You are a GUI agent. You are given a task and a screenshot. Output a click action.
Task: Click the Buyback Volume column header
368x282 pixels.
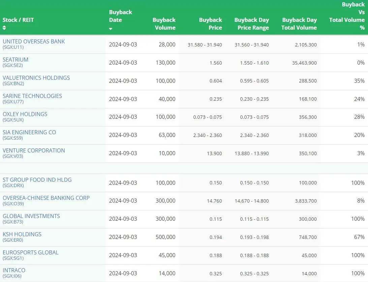pyautogui.click(x=164, y=24)
